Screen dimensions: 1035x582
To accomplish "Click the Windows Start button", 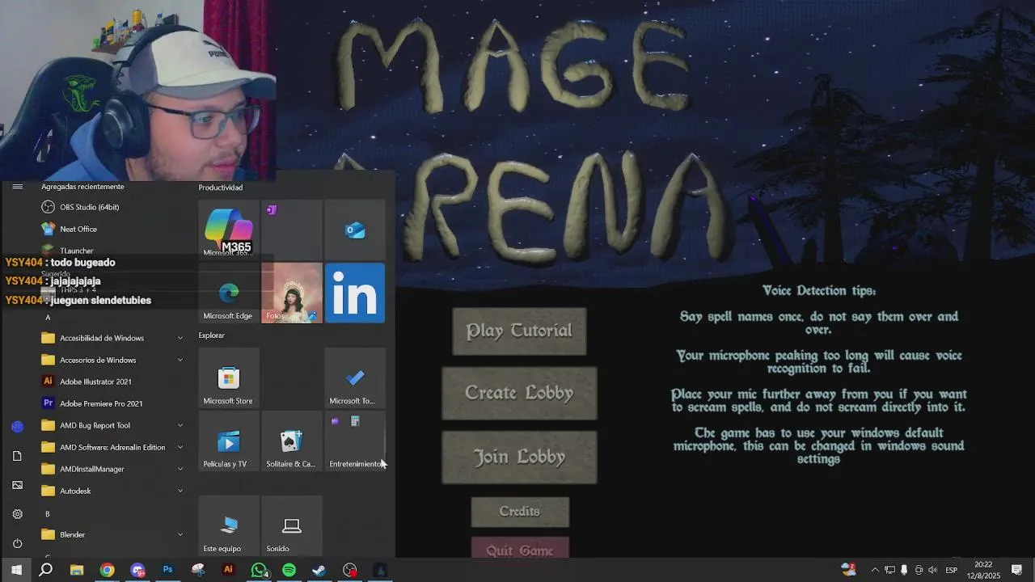I will pos(16,570).
